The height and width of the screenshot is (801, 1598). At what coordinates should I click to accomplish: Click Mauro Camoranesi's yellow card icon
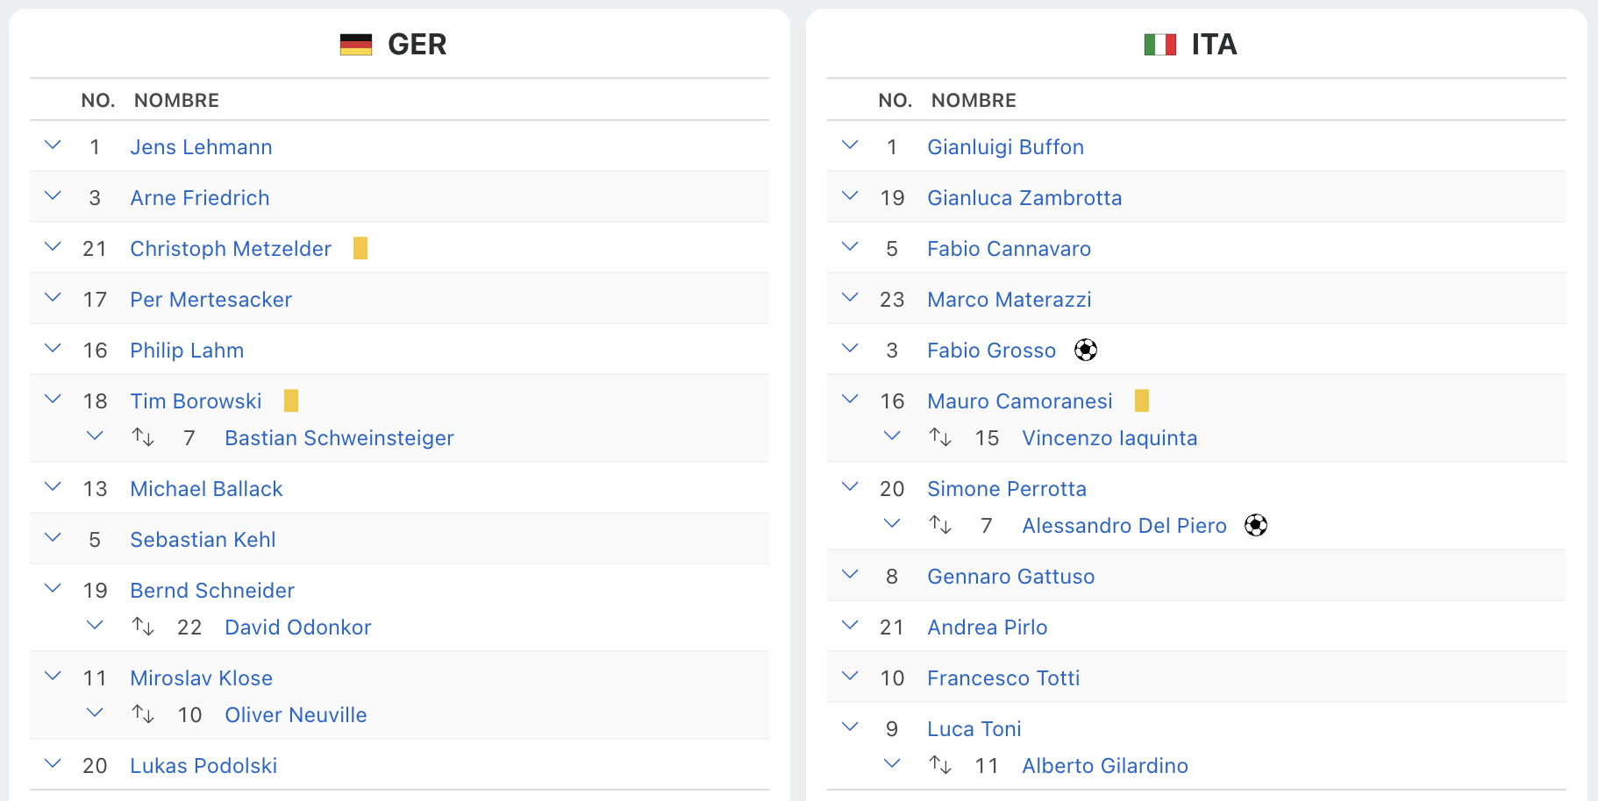[1141, 401]
